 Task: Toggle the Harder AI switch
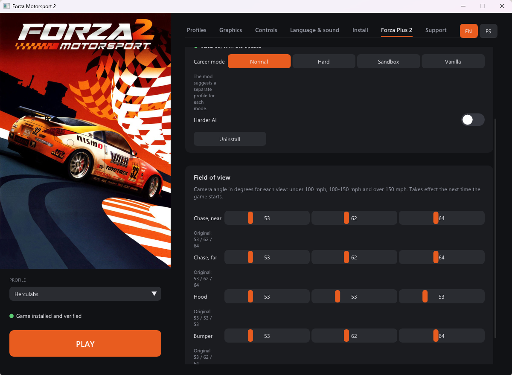coord(473,120)
